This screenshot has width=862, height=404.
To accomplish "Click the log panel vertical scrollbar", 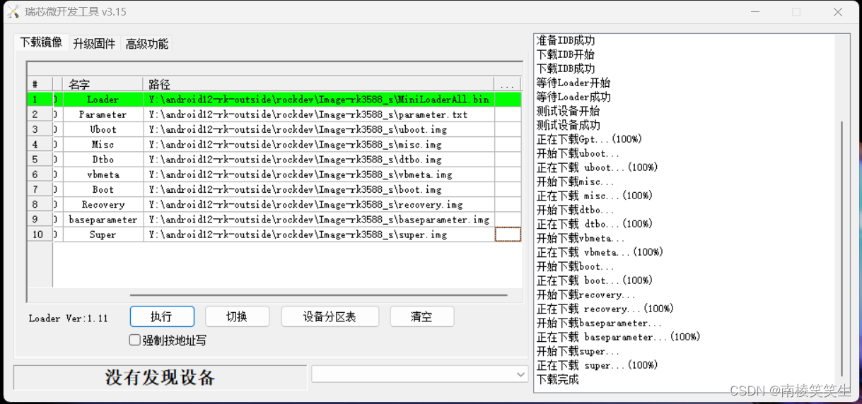I will [841, 247].
